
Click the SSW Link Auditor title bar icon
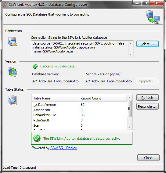tap(5, 4)
